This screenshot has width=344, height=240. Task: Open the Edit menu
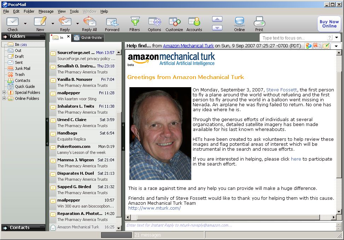pyautogui.click(x=16, y=11)
